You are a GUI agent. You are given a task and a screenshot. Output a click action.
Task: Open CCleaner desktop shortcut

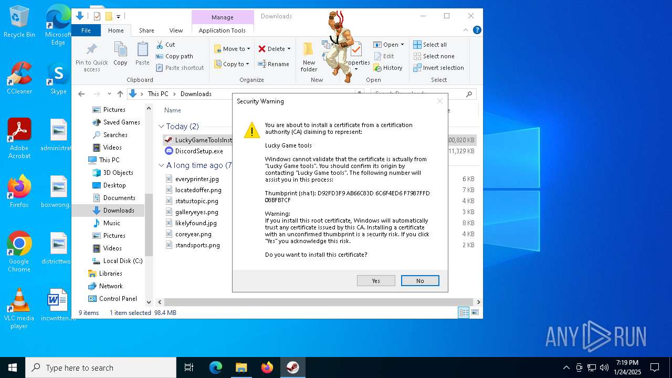19,78
